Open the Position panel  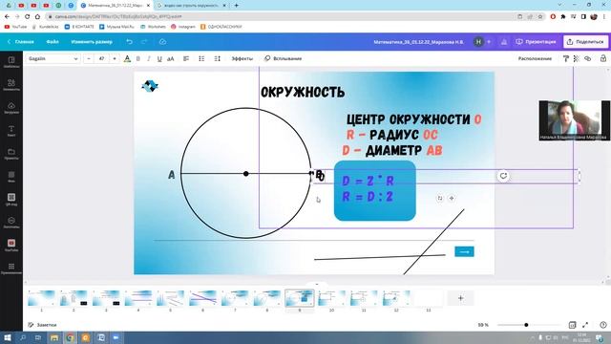coord(535,58)
